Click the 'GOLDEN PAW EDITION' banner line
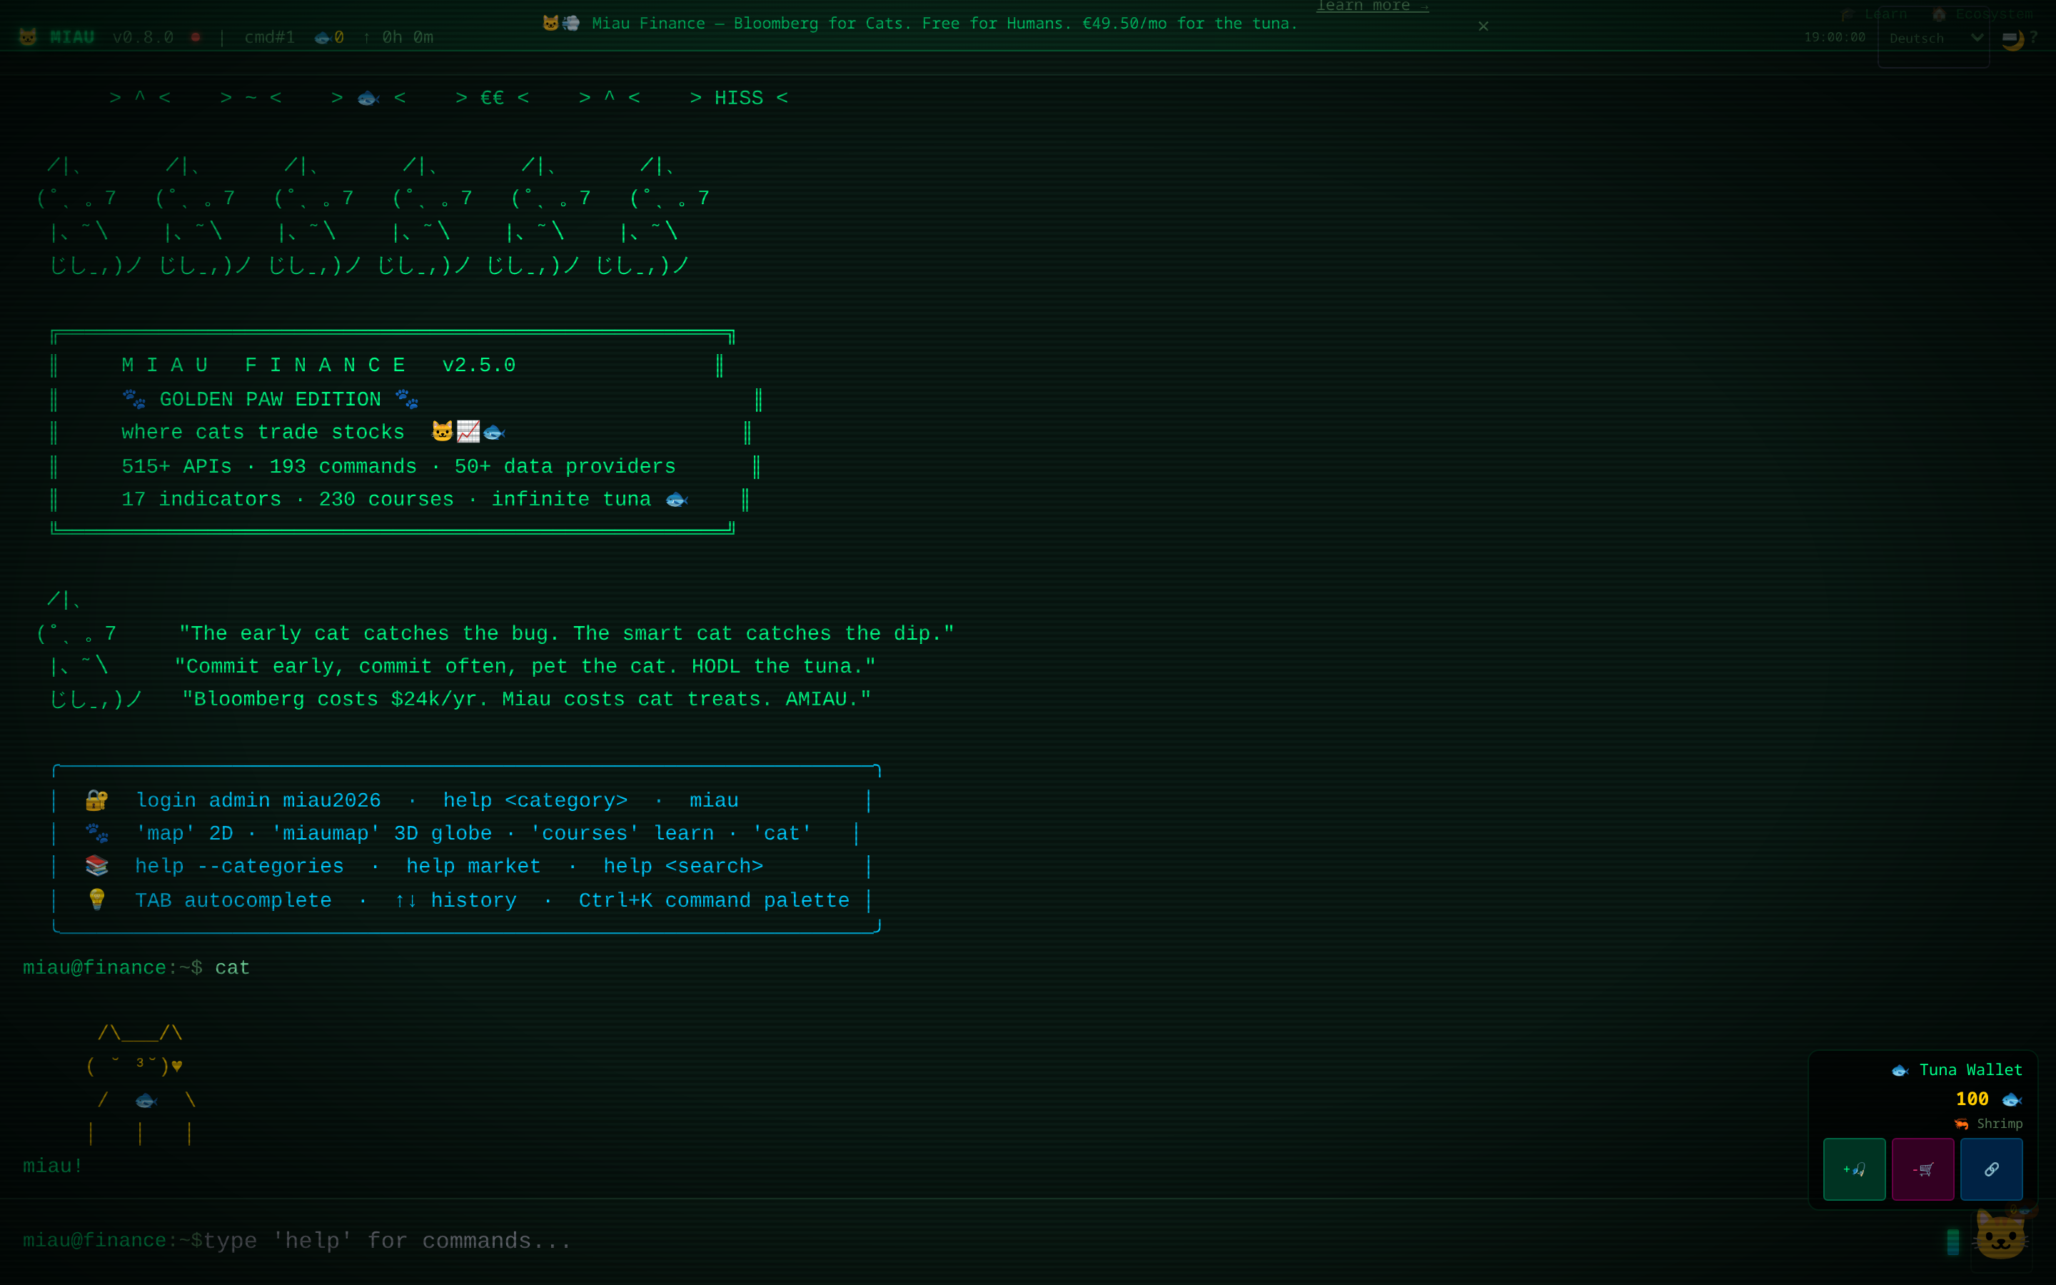The height and width of the screenshot is (1285, 2056). pos(270,400)
